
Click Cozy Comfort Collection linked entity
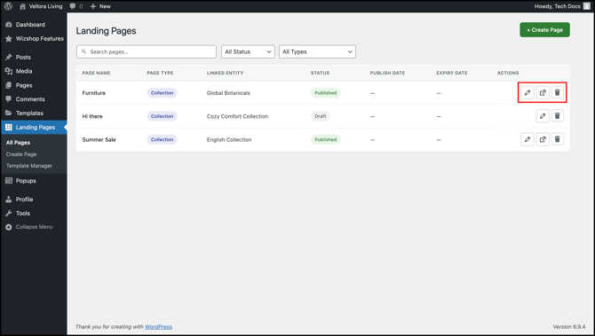[x=237, y=116]
